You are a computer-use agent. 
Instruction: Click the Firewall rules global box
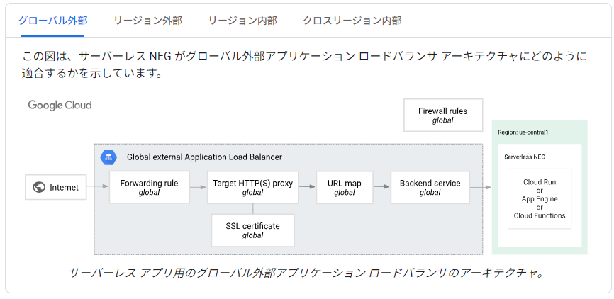click(x=443, y=115)
